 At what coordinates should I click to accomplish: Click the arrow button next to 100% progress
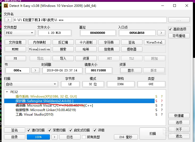pyautogui.click(x=54, y=137)
